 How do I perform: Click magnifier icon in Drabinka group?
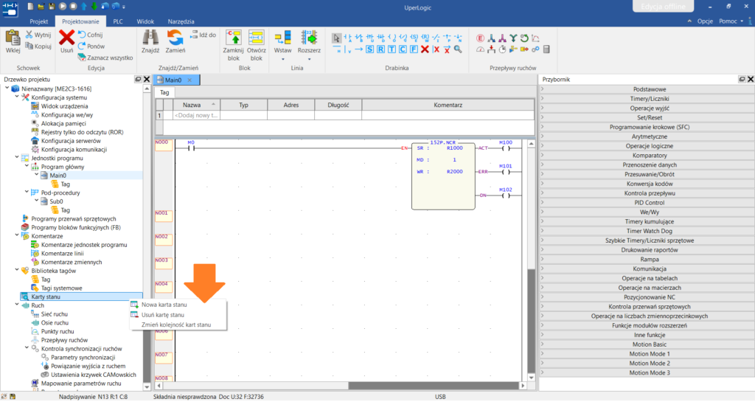click(458, 49)
